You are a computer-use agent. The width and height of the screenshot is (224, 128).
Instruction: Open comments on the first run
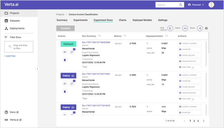72,52
